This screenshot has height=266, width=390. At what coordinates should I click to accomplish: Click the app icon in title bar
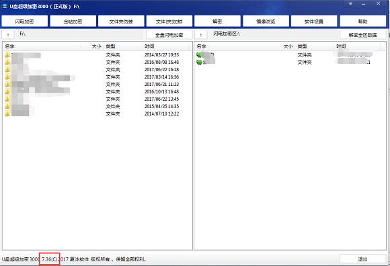click(5, 6)
